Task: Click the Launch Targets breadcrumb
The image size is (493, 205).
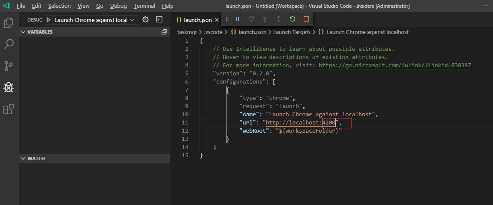Action: 292,32
